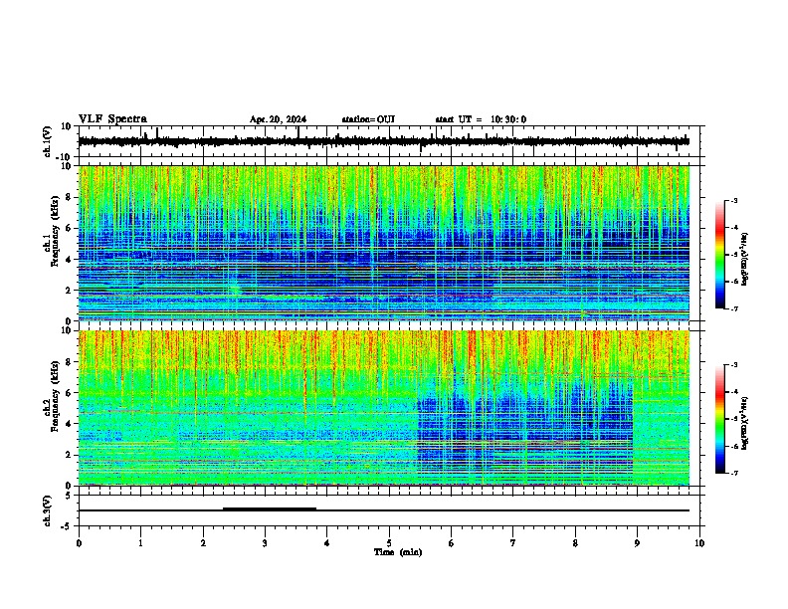Click the "ch.1(V)" waveform axis label
This screenshot has width=788, height=609.
click(x=48, y=141)
